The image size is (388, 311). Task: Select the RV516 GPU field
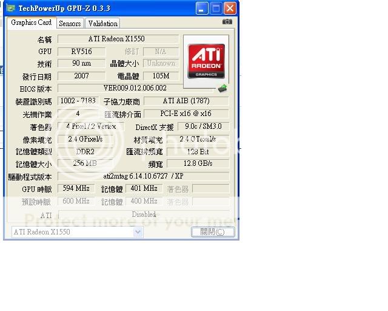pyautogui.click(x=81, y=52)
